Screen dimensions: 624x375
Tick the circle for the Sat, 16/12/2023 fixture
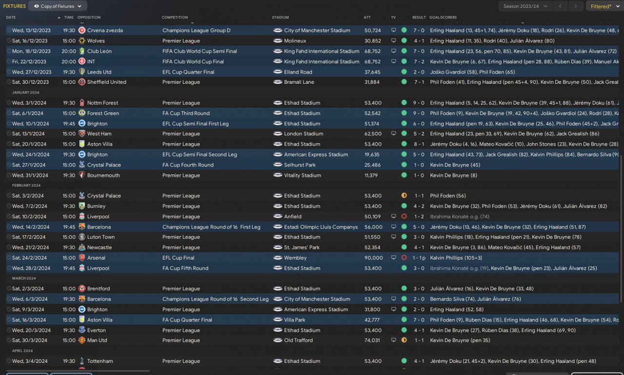pyautogui.click(x=8, y=41)
